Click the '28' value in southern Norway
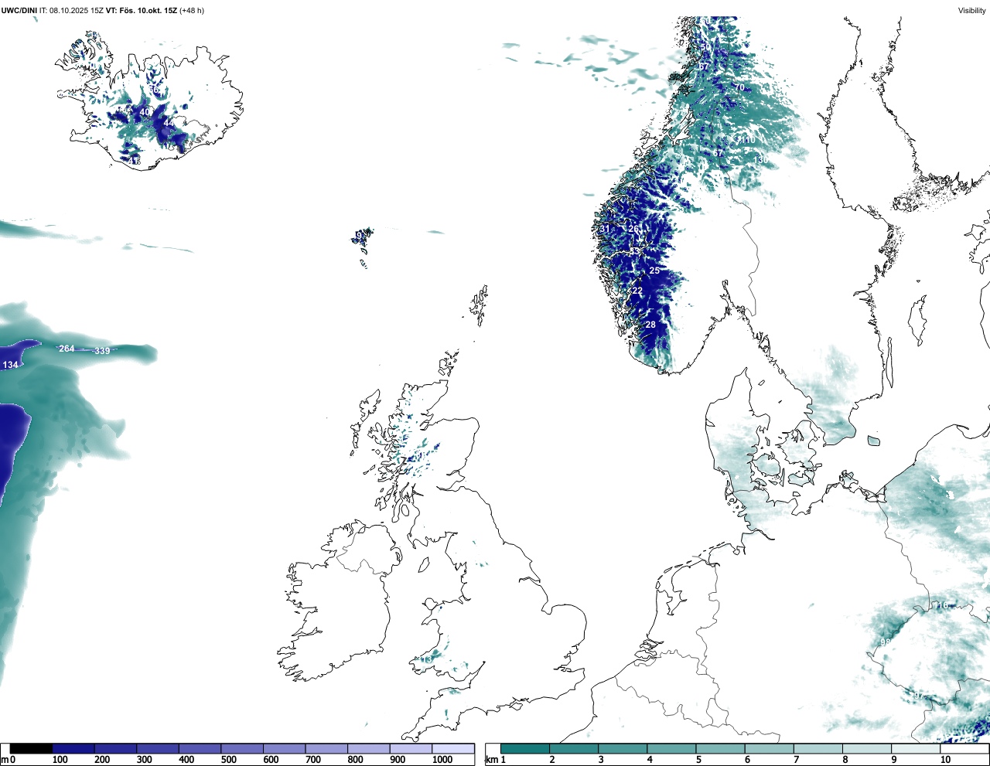 650,325
